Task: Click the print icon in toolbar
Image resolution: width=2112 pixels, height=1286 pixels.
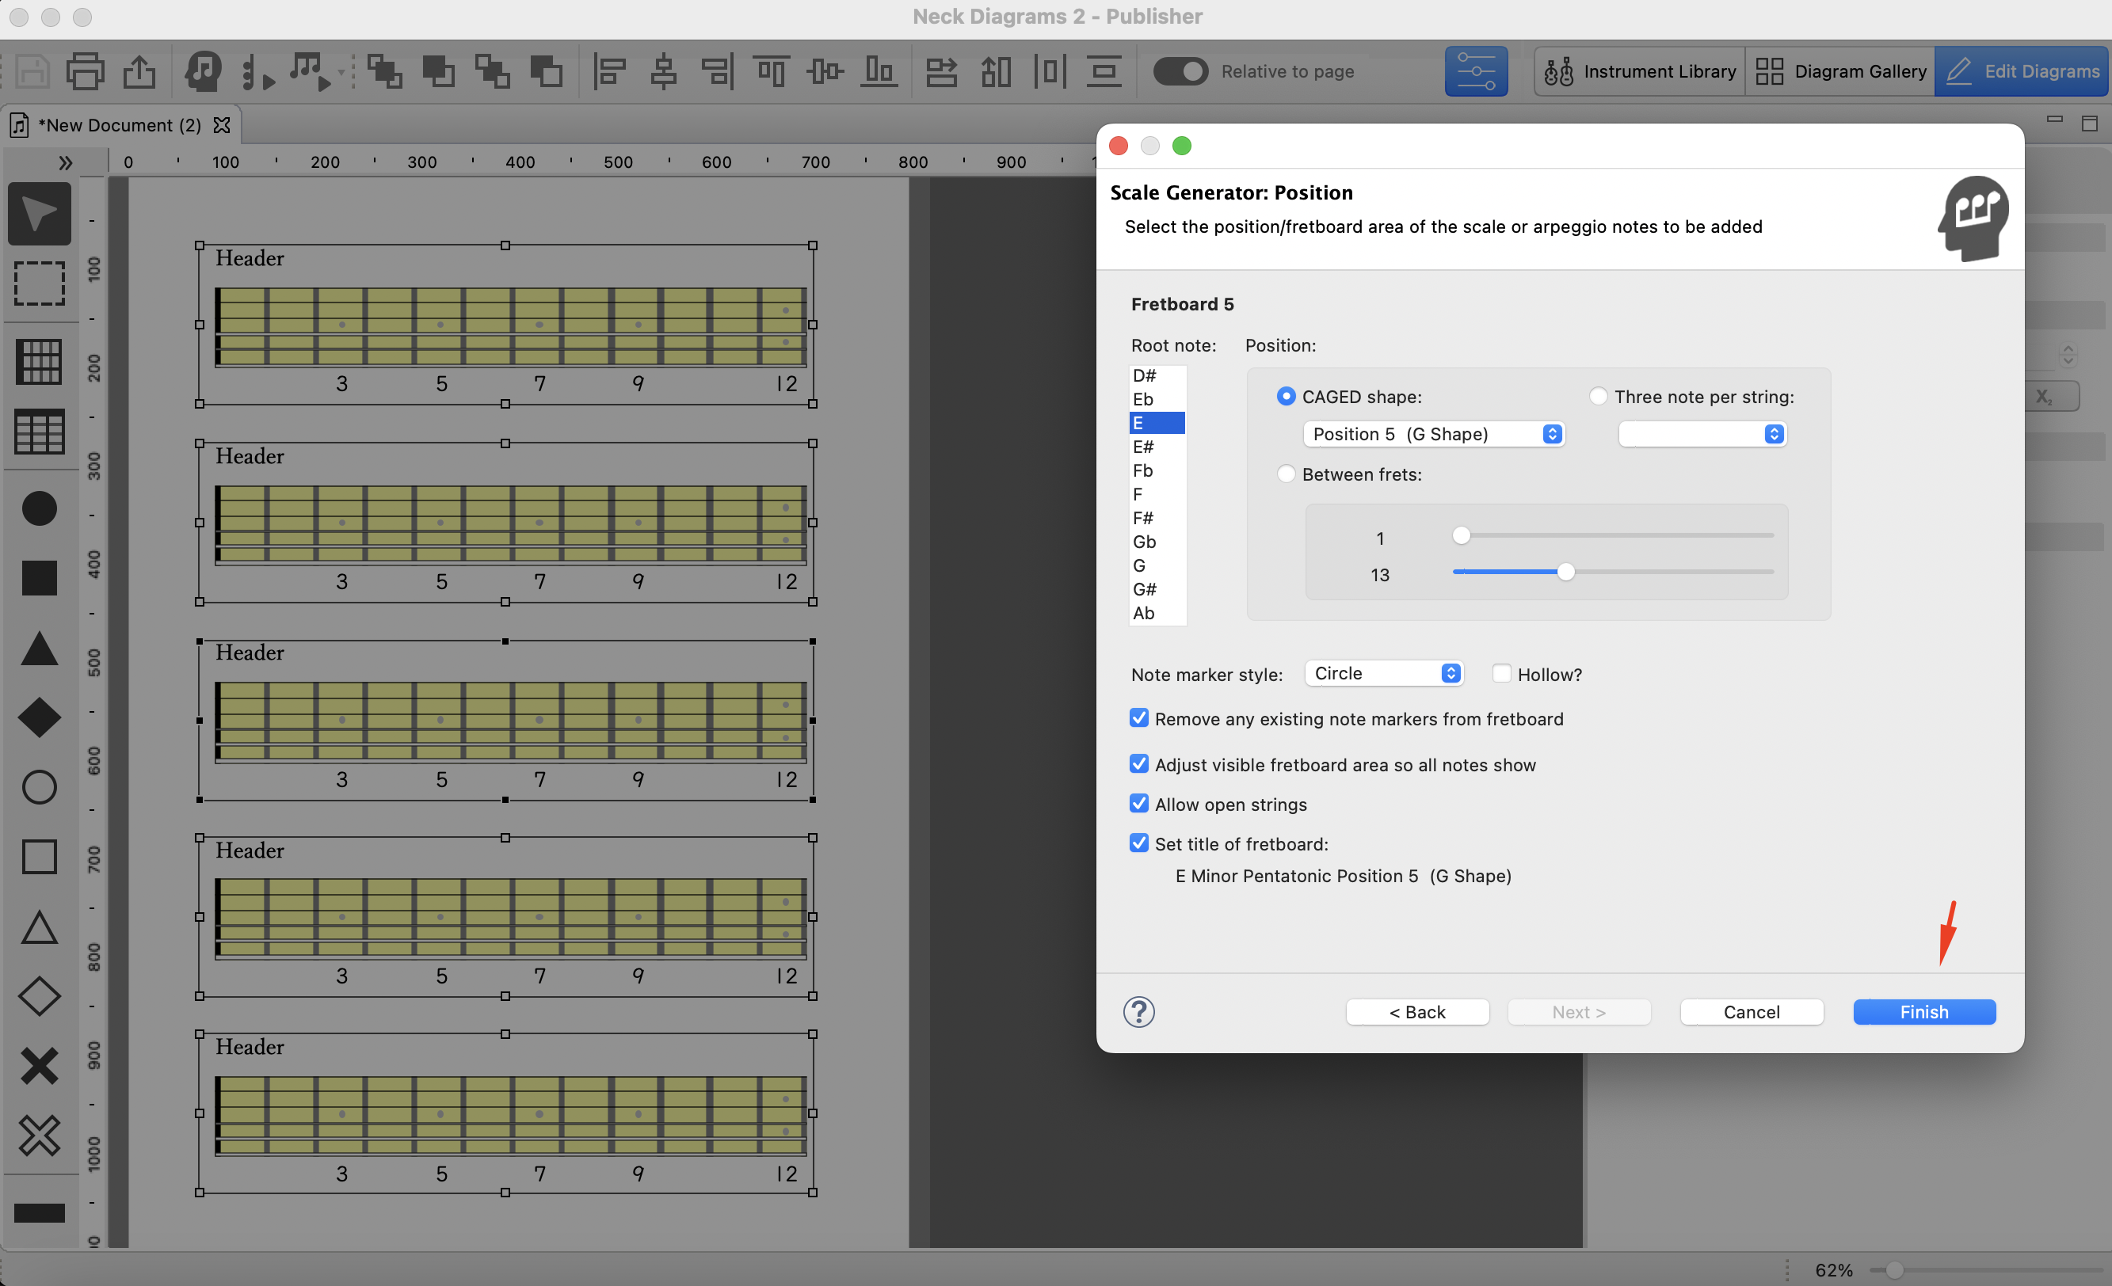Action: 85,71
